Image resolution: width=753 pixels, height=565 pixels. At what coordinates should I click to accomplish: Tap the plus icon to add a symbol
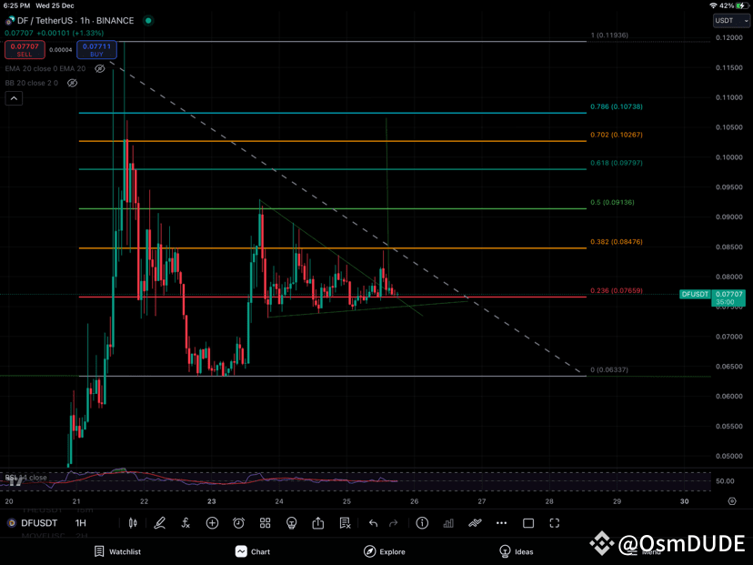coord(213,523)
